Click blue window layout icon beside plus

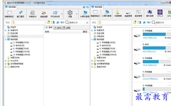point(88,7)
